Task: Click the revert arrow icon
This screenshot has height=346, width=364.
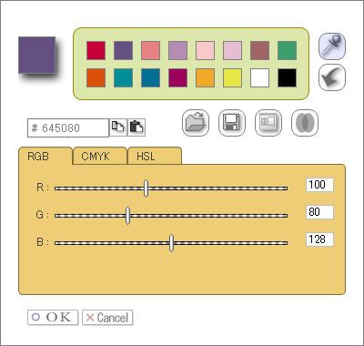Action: 332,77
